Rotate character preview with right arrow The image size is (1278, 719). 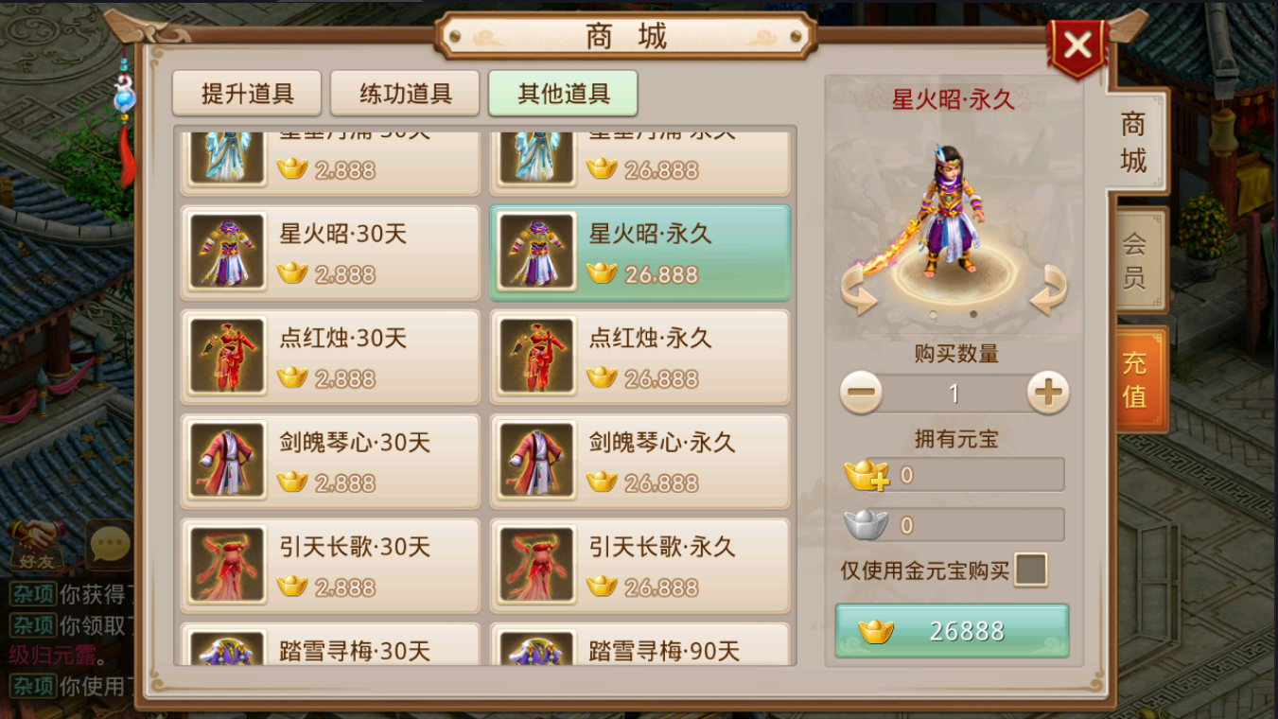click(1048, 289)
